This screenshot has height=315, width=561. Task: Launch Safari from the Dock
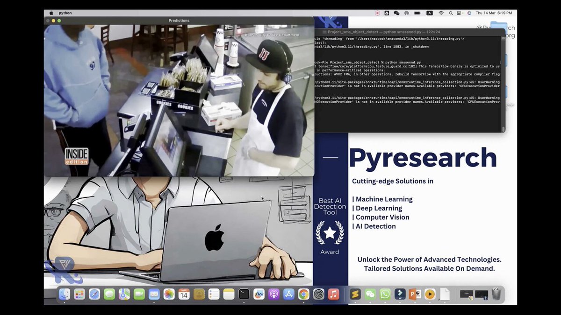pyautogui.click(x=94, y=294)
